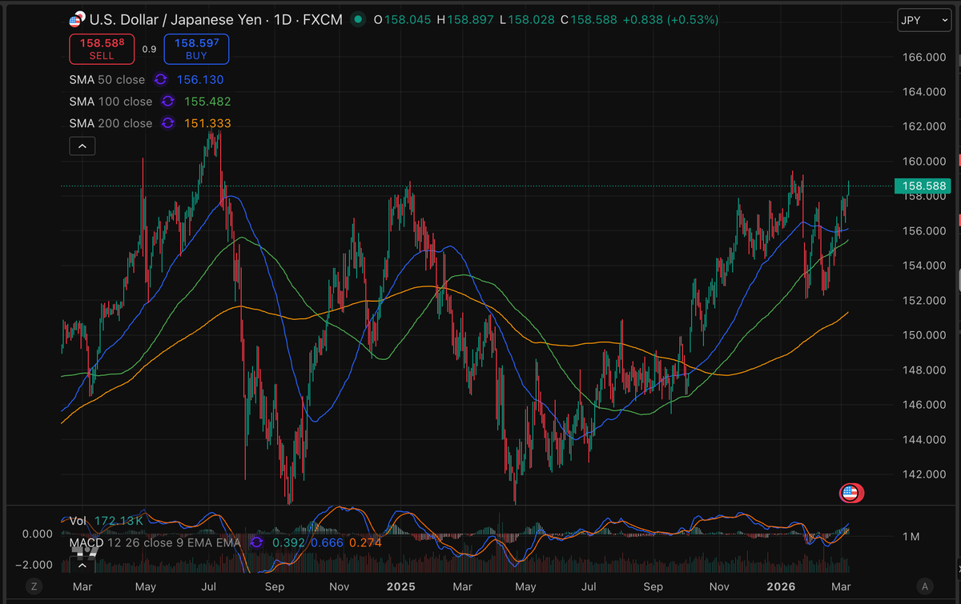
Task: Select the SMA 200 close indicator label
Action: [111, 123]
